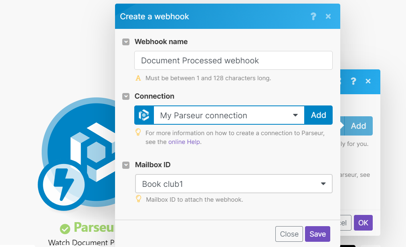The width and height of the screenshot is (406, 247).
Task: Open the My Parseur connection dropdown
Action: (x=296, y=115)
